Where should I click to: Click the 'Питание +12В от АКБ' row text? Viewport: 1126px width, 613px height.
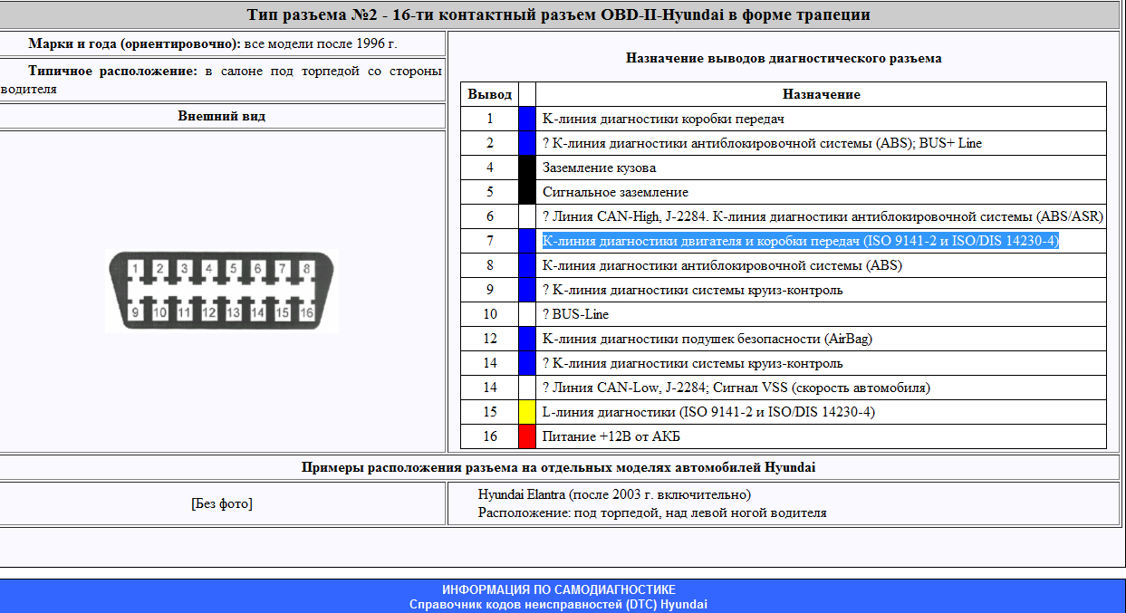611,436
